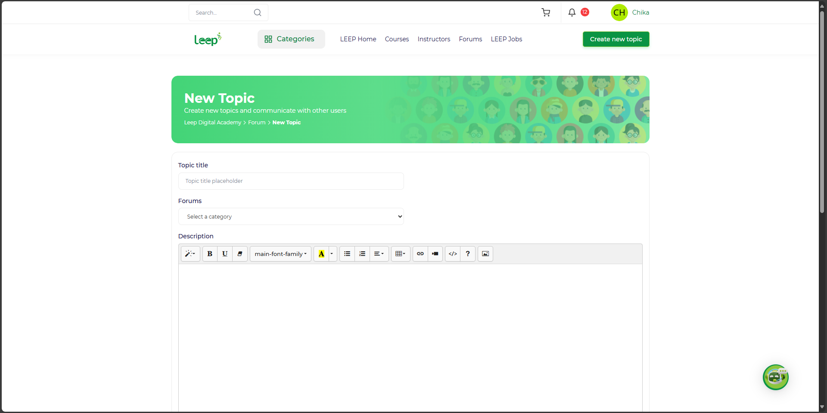Viewport: 827px width, 413px height.
Task: Insert a link with chain icon
Action: pyautogui.click(x=420, y=254)
